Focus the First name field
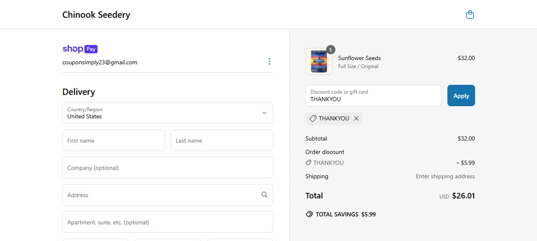 [113, 141]
